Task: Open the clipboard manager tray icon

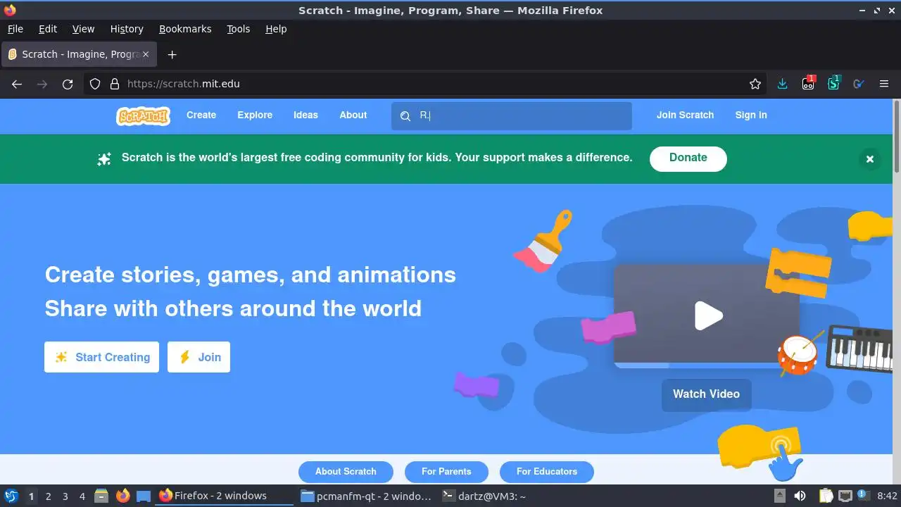Action: 826,496
